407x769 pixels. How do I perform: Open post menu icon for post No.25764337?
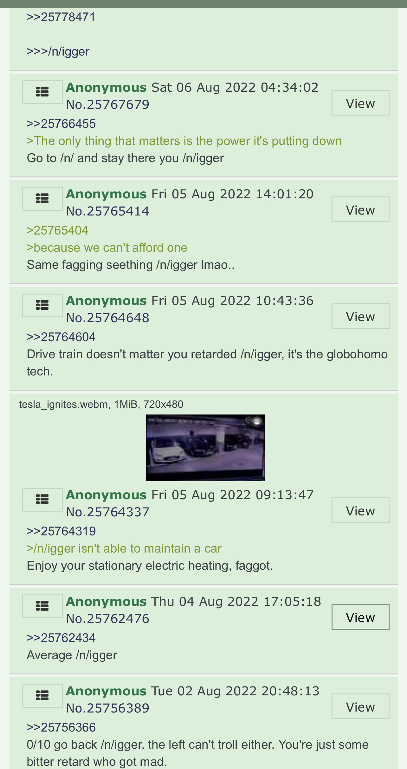(42, 500)
